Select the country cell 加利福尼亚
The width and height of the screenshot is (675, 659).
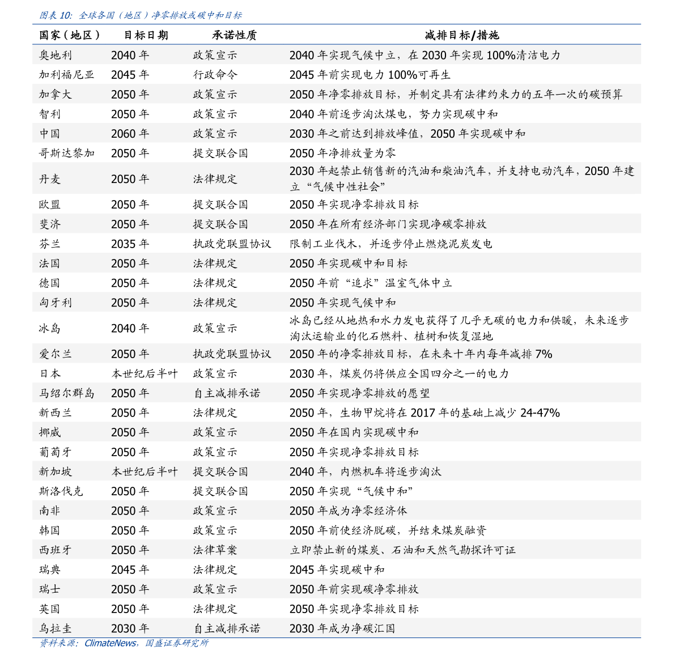67,75
